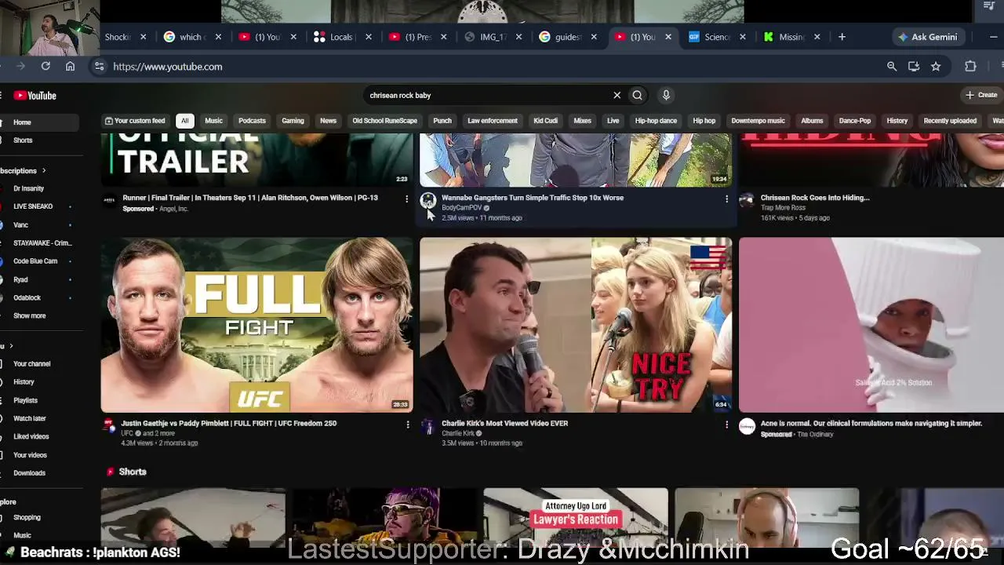This screenshot has height=565, width=1004.
Task: Open Watch later in the sidebar
Action: [x=30, y=419]
